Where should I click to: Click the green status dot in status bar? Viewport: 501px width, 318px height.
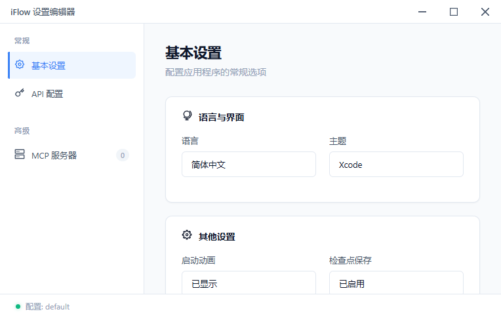click(x=18, y=307)
